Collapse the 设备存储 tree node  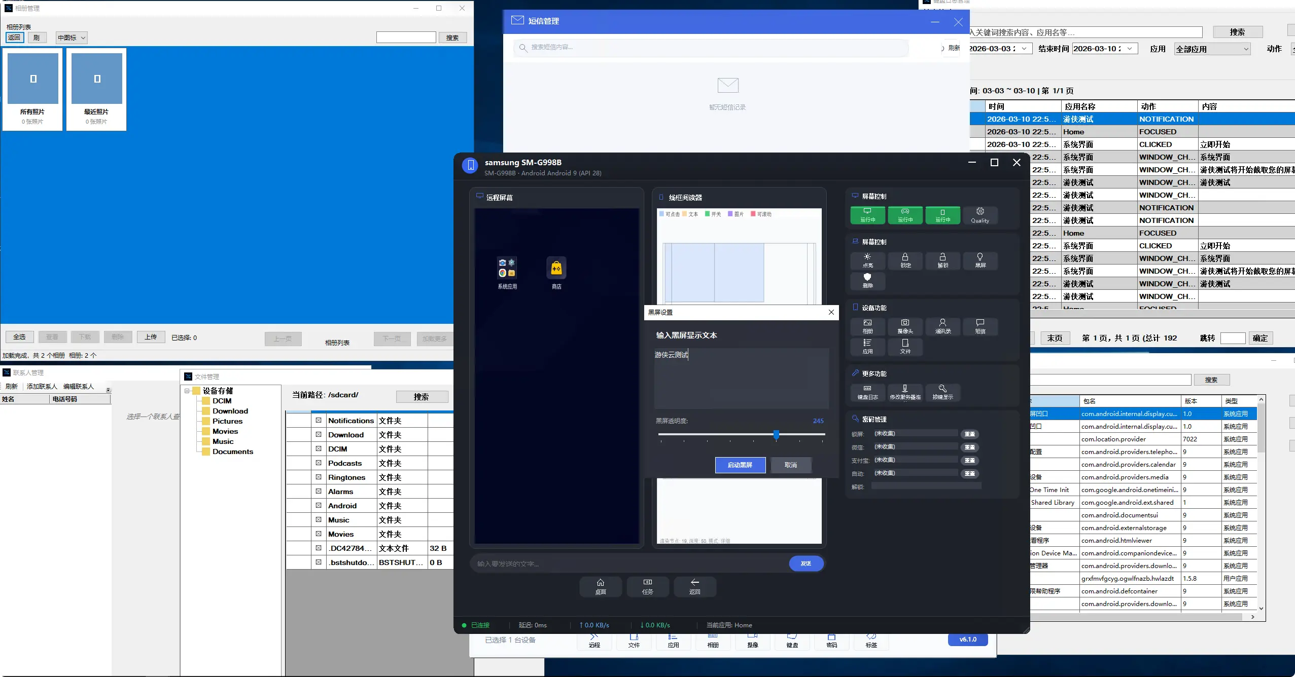point(187,391)
